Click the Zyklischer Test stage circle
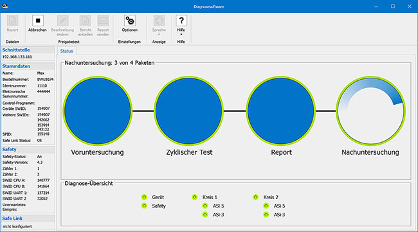418x232 pixels. point(188,111)
